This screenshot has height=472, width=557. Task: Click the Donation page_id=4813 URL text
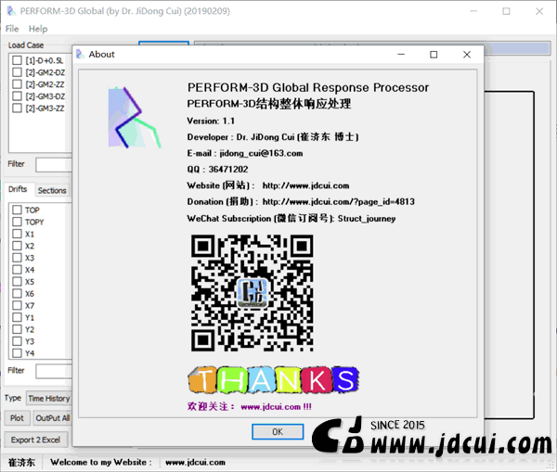[339, 202]
